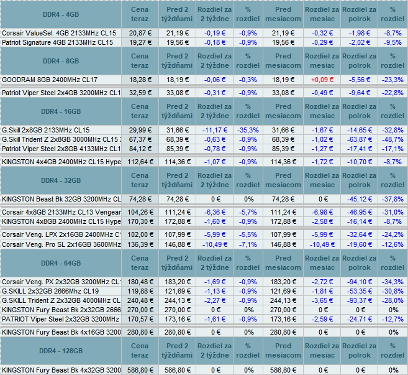Click the -24,71 € half-year difference cell

coord(360,319)
